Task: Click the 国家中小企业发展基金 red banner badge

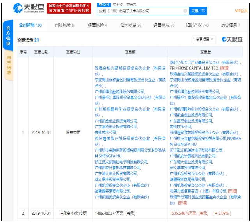Action: (70, 8)
